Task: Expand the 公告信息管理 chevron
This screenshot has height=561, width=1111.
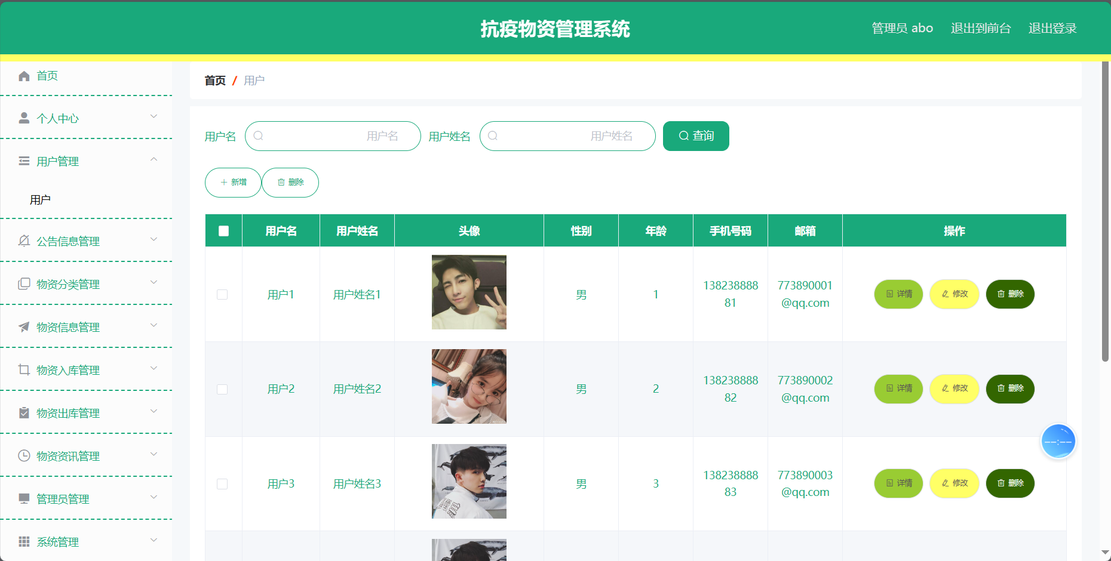Action: point(154,239)
